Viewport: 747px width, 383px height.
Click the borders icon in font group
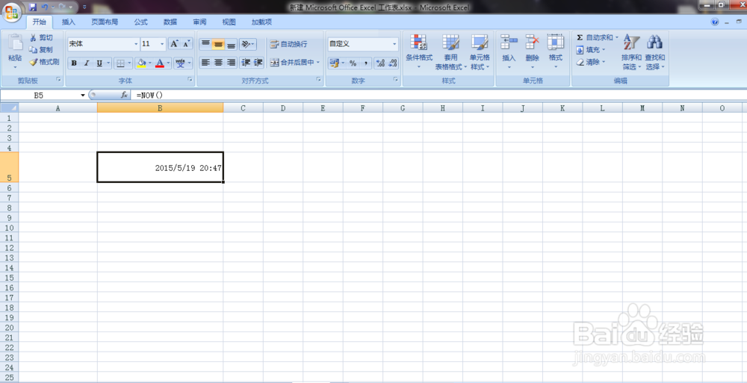pos(120,63)
